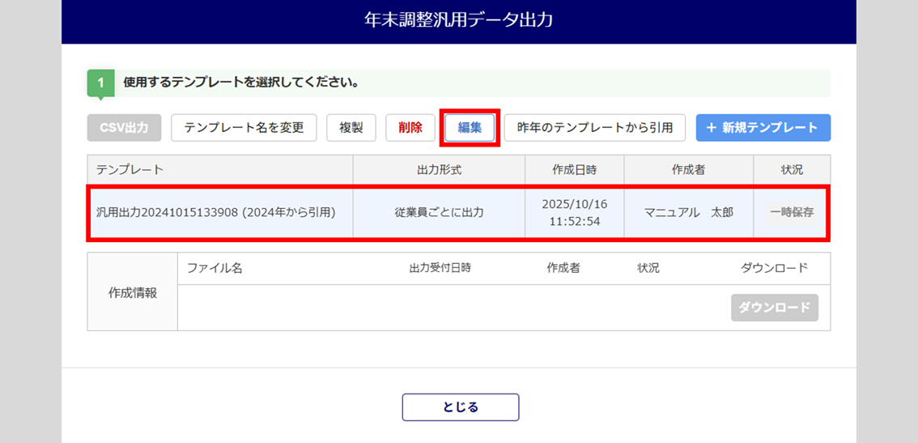This screenshot has width=918, height=443.
Task: Click the 出力形式 column header
Action: point(439,170)
